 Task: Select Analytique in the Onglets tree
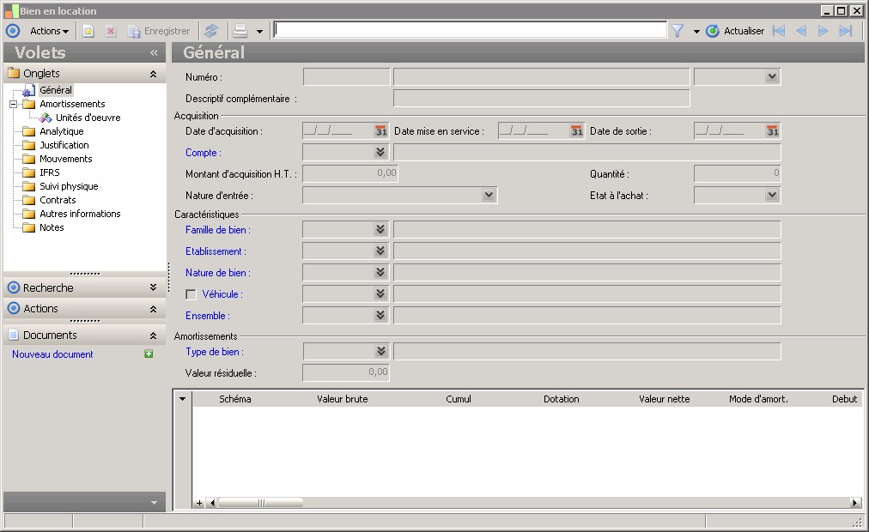coord(61,131)
